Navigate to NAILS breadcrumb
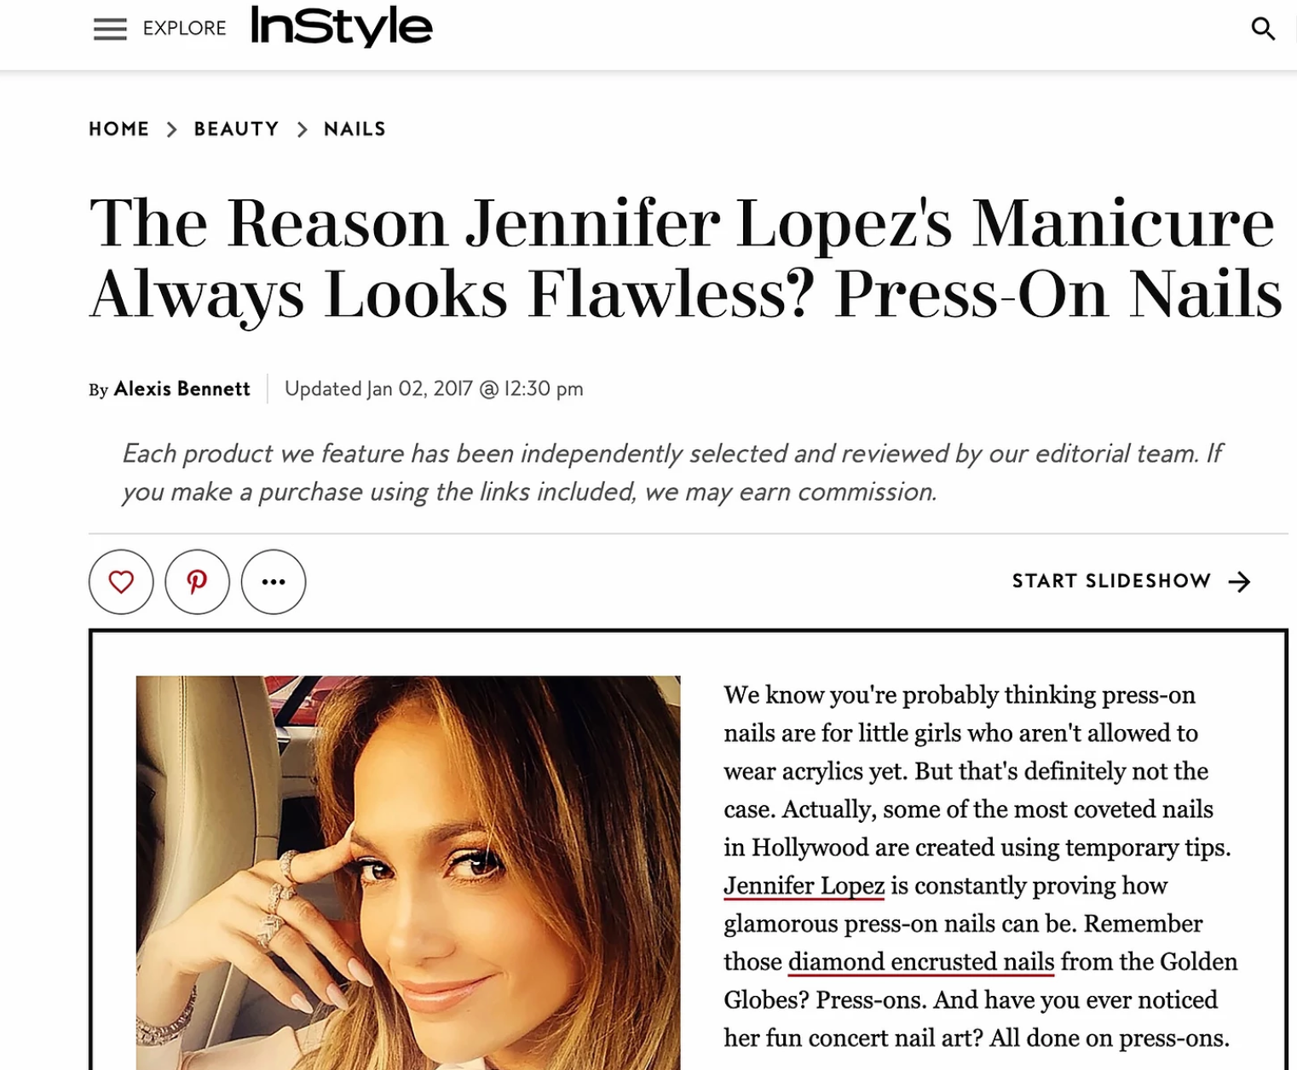 pyautogui.click(x=355, y=129)
